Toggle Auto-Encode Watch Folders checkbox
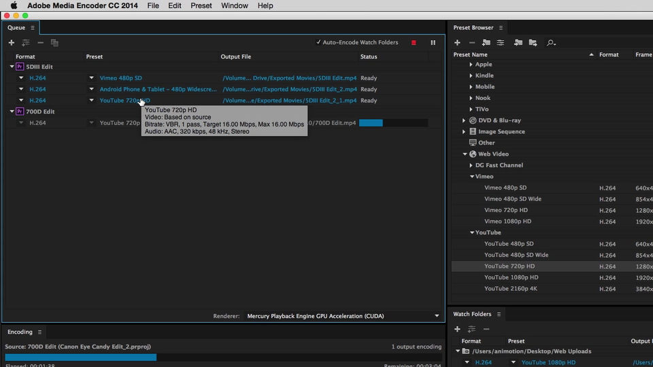Image resolution: width=653 pixels, height=367 pixels. [x=318, y=42]
